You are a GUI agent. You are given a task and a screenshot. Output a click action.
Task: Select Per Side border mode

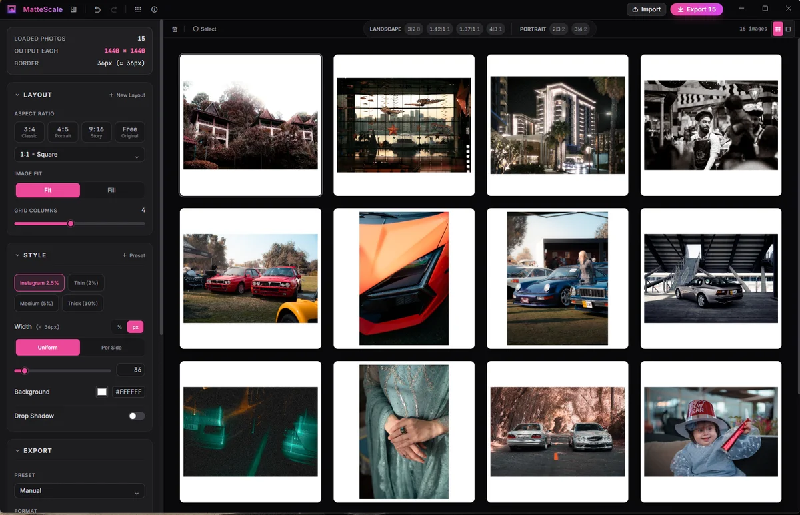coord(111,347)
